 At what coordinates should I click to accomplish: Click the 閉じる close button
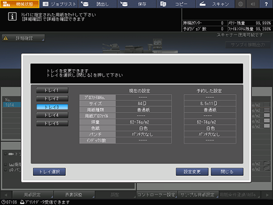[227, 172]
